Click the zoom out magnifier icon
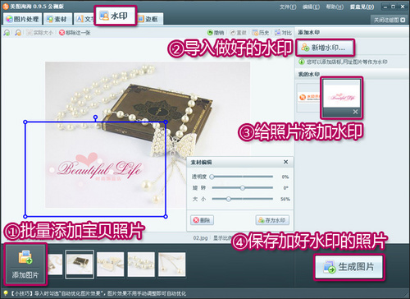The width and height of the screenshot is (410, 299). (x=18, y=33)
